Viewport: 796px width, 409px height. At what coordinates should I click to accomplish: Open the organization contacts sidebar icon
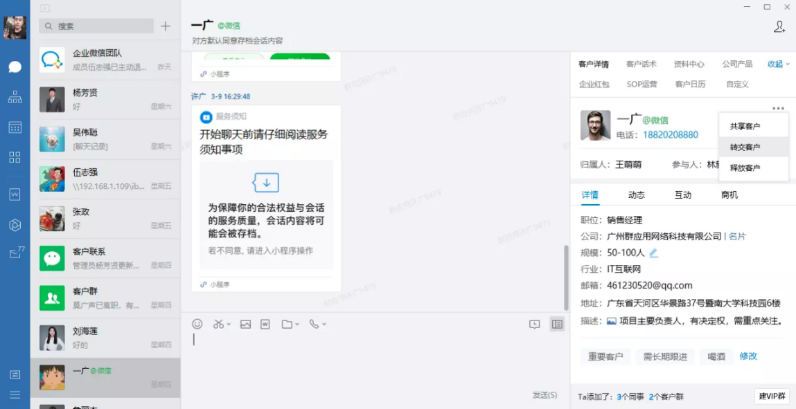click(x=15, y=97)
